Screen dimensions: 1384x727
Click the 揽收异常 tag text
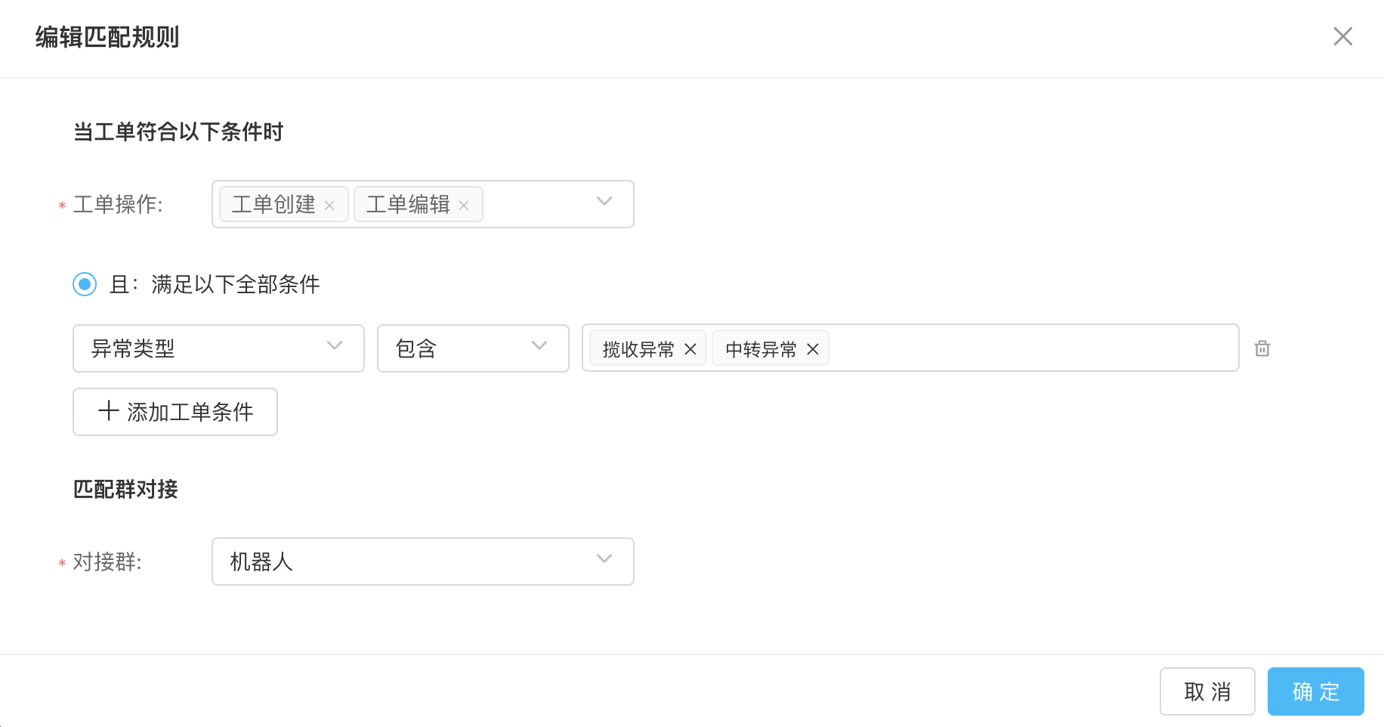pos(638,349)
